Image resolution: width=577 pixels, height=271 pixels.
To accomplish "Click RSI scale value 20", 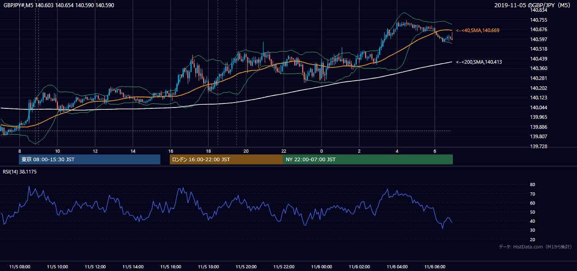I will click(x=532, y=239).
